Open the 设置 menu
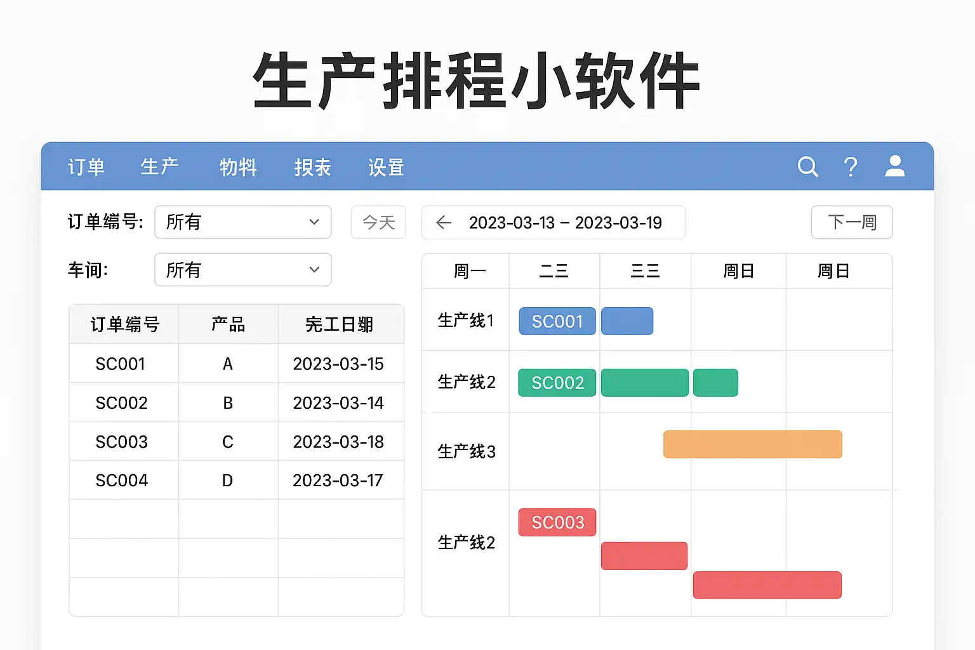 pyautogui.click(x=386, y=167)
